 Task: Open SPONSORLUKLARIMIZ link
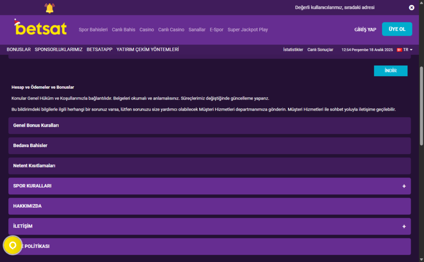click(58, 49)
